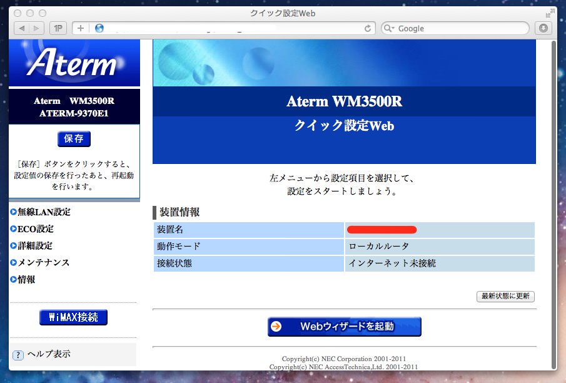
Task: Enter full screen with the window arrows icon
Action: pyautogui.click(x=550, y=13)
